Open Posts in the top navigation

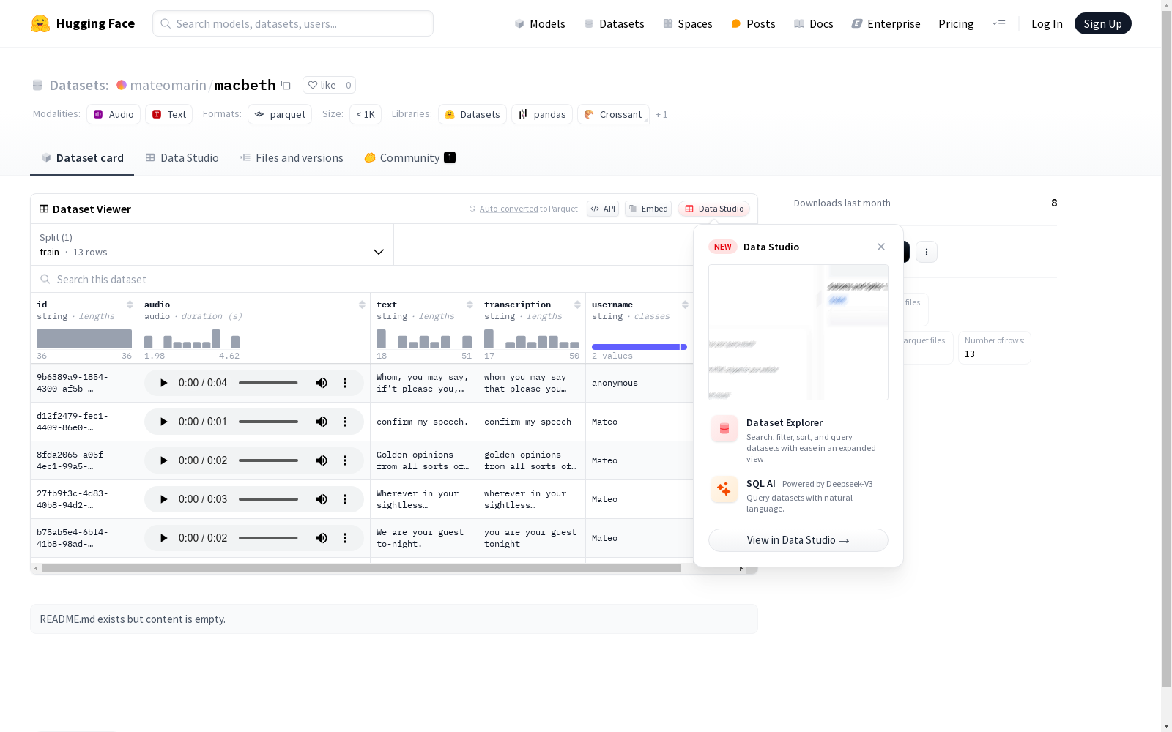click(x=753, y=23)
